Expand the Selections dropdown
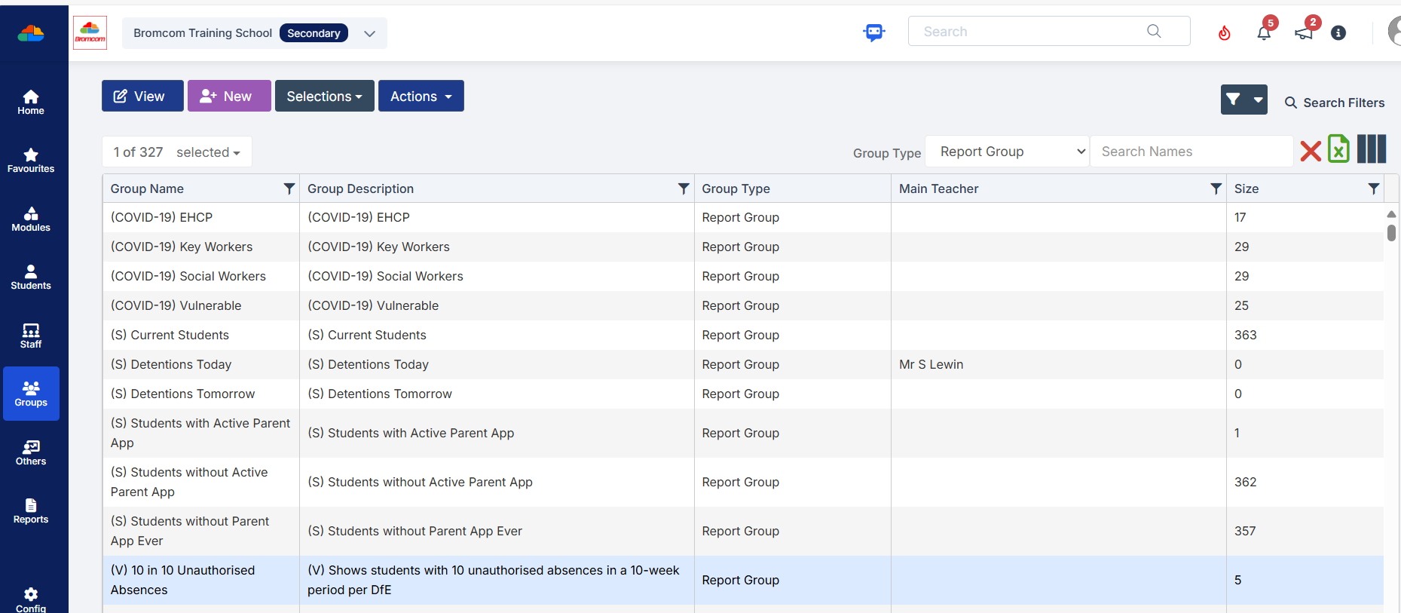This screenshot has height=613, width=1401. click(324, 97)
